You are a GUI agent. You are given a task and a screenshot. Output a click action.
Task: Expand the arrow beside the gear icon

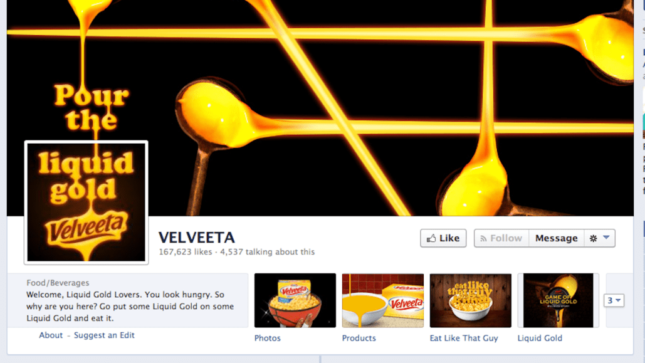pyautogui.click(x=606, y=238)
